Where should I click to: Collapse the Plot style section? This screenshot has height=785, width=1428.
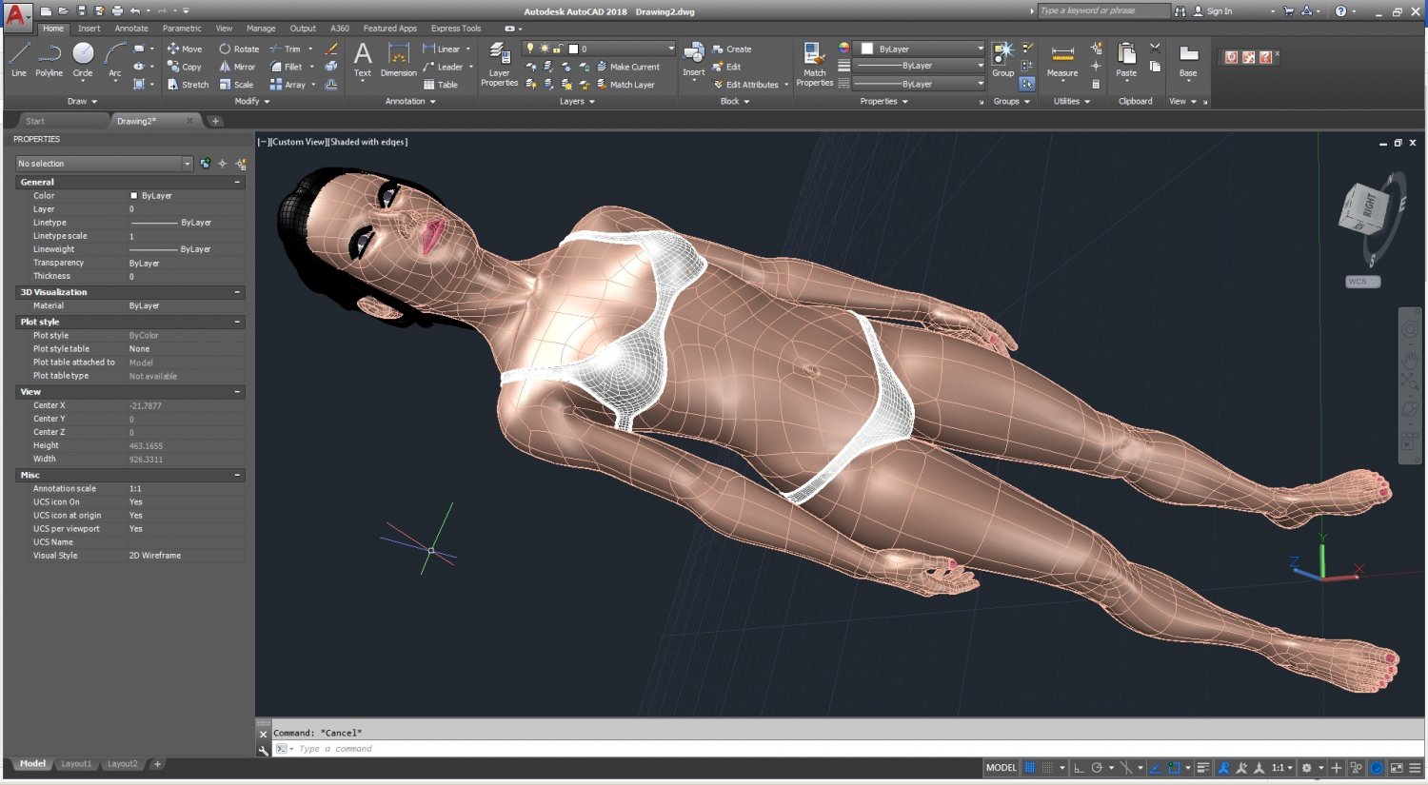click(x=237, y=322)
